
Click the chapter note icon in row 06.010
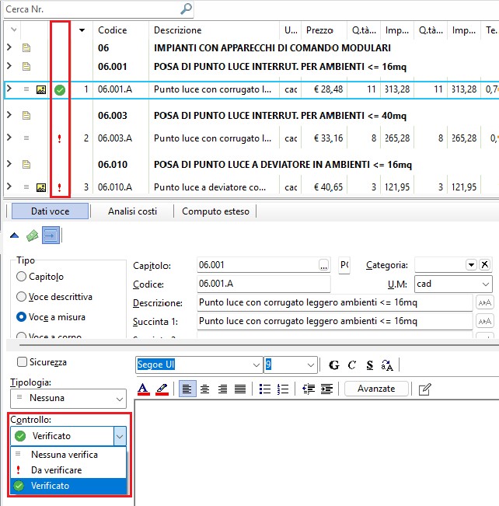tap(26, 164)
